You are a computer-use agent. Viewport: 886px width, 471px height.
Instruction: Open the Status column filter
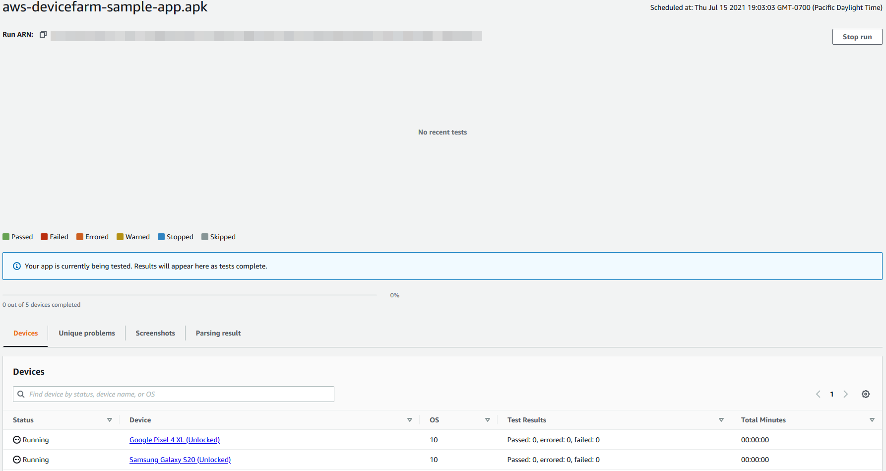point(110,419)
